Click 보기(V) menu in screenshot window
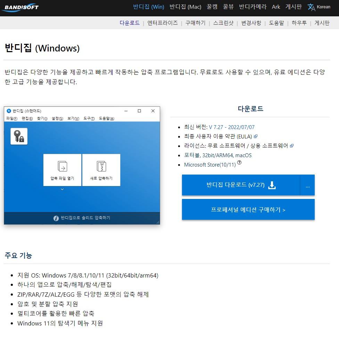 tap(73, 118)
